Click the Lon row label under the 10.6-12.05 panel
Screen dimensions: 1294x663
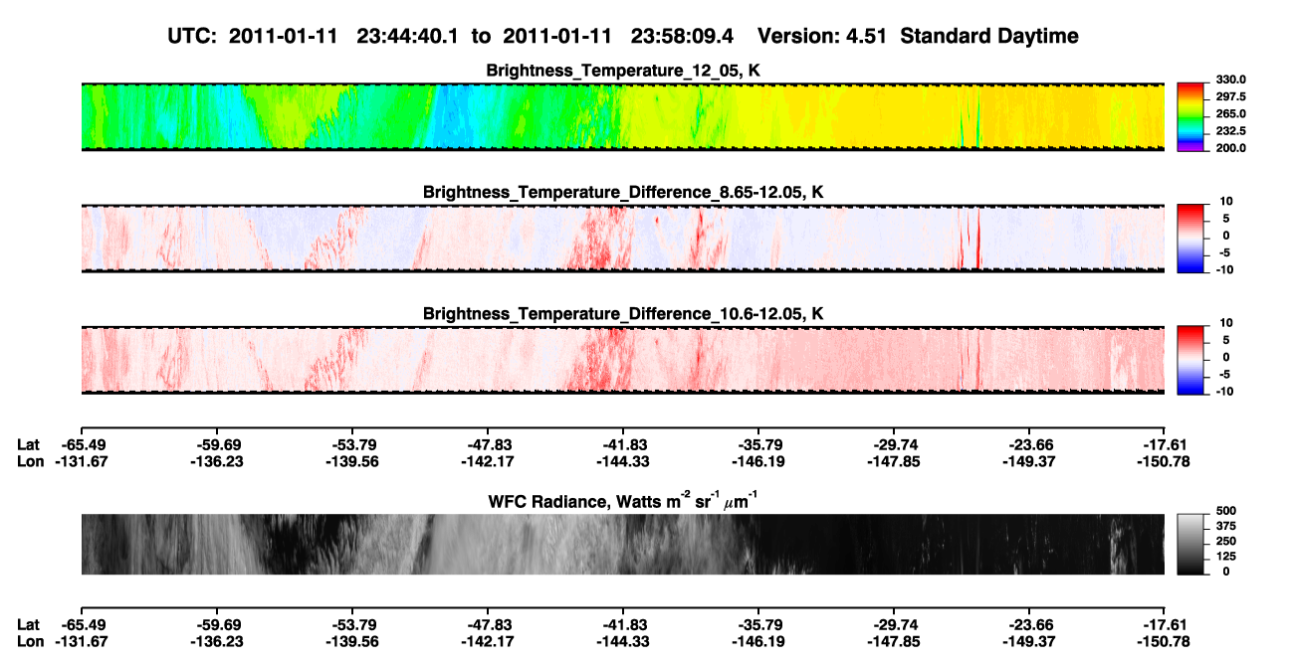[x=30, y=461]
